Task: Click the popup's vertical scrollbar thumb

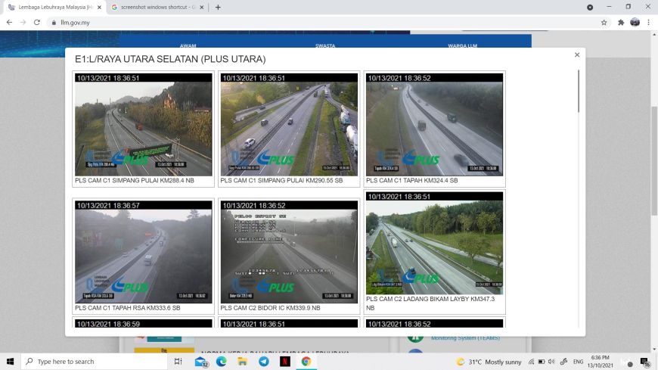Action: (x=579, y=91)
